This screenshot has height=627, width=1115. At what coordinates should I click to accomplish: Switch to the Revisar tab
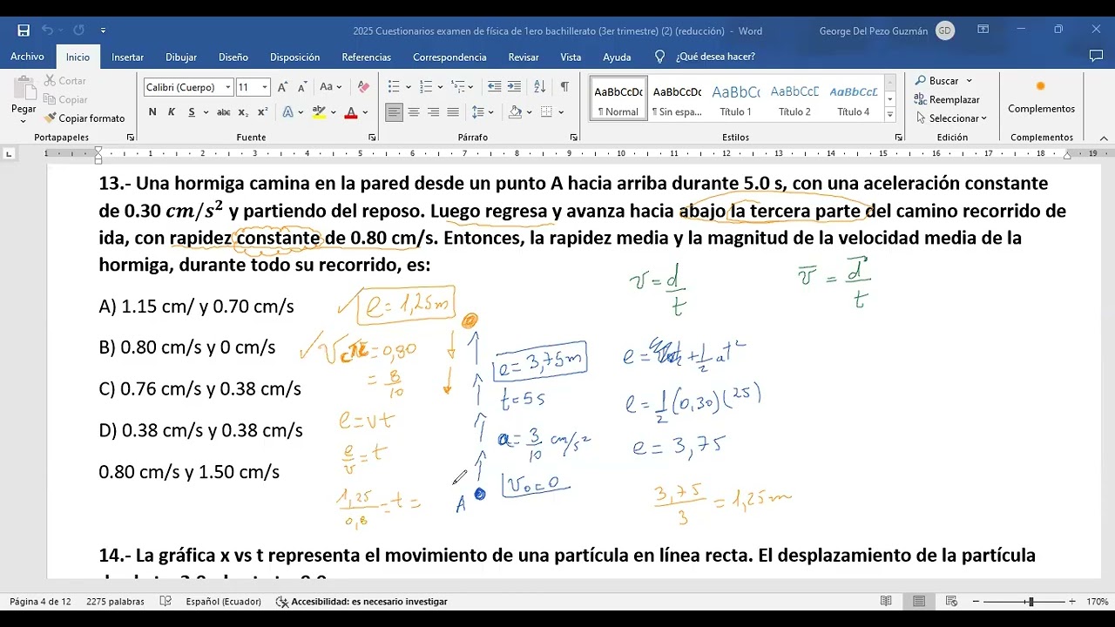[524, 57]
